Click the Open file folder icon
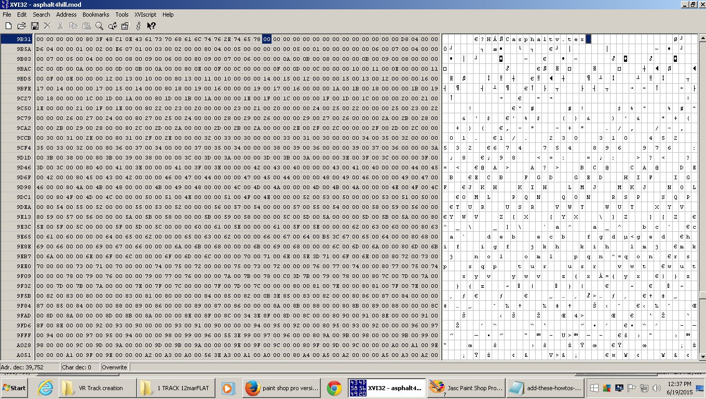This screenshot has height=399, width=706. [x=21, y=25]
